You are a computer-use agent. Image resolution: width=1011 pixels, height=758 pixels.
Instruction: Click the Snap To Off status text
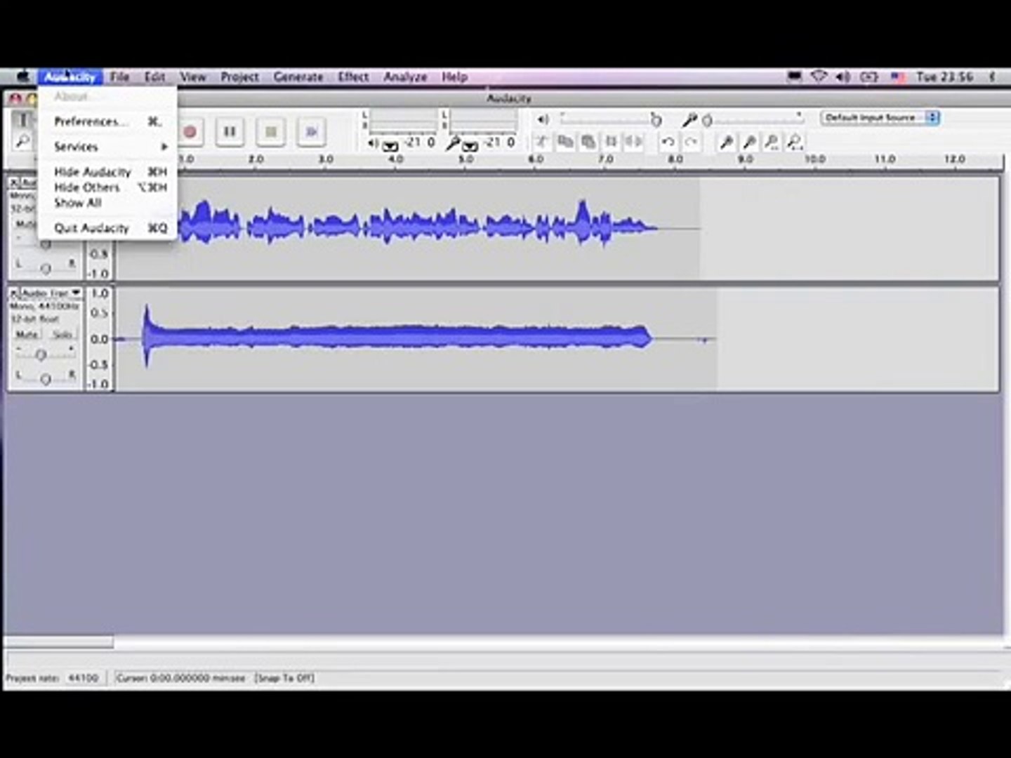[284, 678]
